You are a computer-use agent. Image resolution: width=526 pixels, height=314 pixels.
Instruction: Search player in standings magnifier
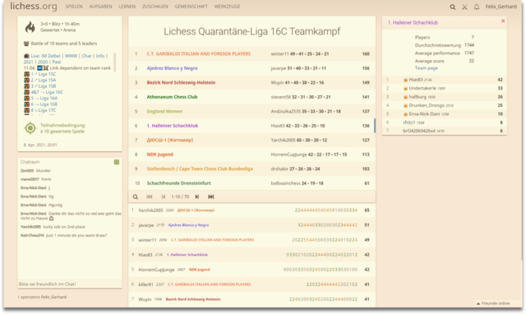click(135, 197)
